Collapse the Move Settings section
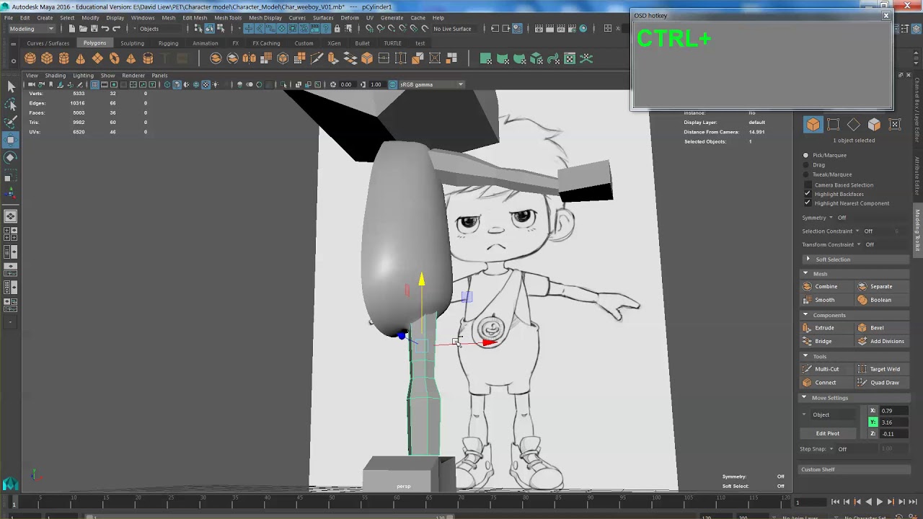This screenshot has width=923, height=519. 855,398
